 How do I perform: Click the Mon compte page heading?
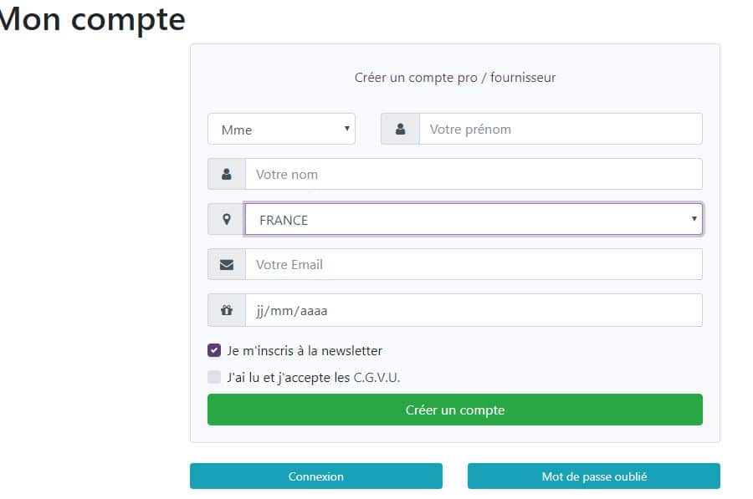pyautogui.click(x=92, y=20)
